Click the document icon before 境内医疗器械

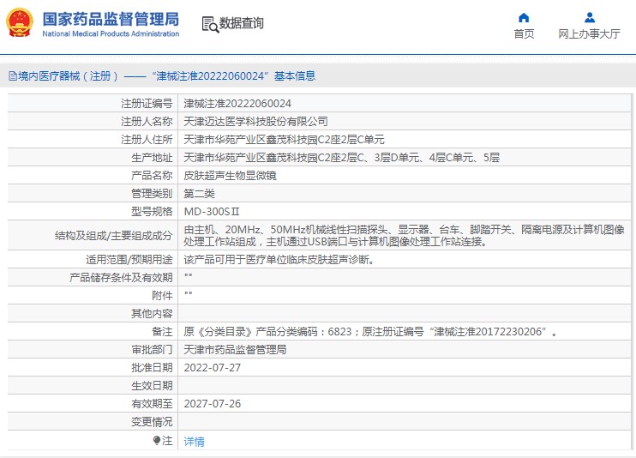pyautogui.click(x=13, y=76)
